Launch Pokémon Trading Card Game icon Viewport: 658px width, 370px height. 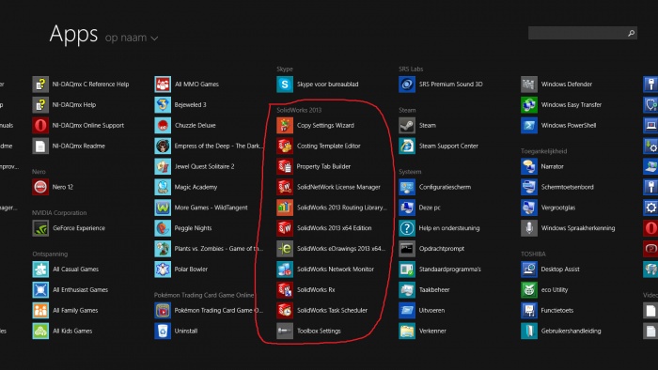(163, 310)
